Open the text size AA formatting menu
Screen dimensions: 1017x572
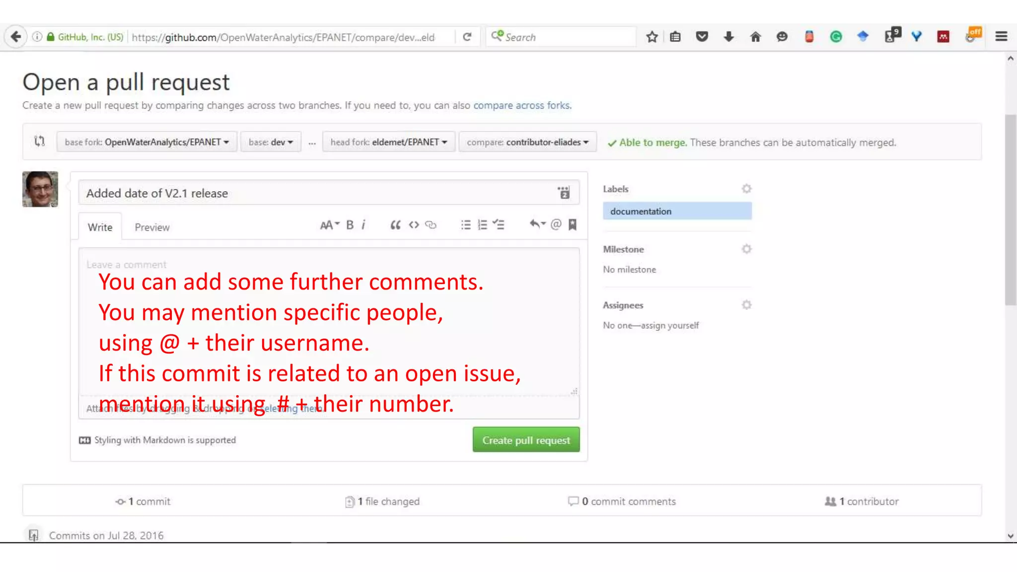pos(330,225)
